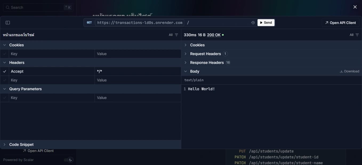The height and width of the screenshot is (165, 362).
Task: Send the request
Action: (x=266, y=23)
